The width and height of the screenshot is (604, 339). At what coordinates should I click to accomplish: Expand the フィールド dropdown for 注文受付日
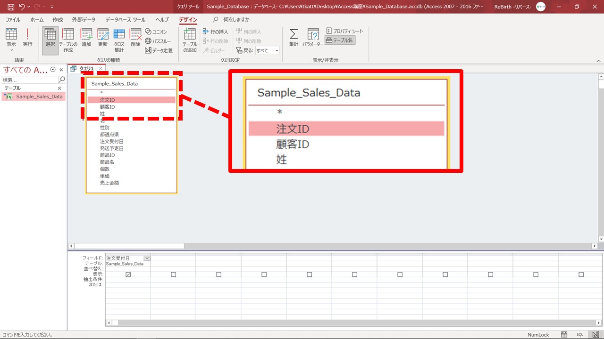147,258
